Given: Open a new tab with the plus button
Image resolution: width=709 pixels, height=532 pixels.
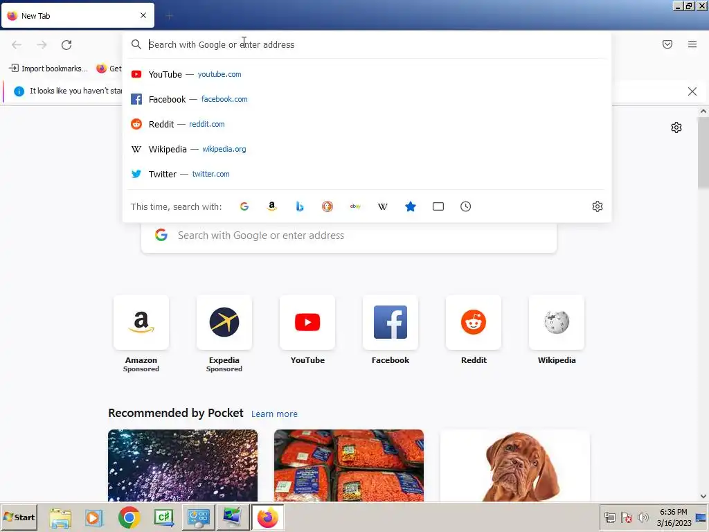Looking at the screenshot, I should tap(170, 16).
